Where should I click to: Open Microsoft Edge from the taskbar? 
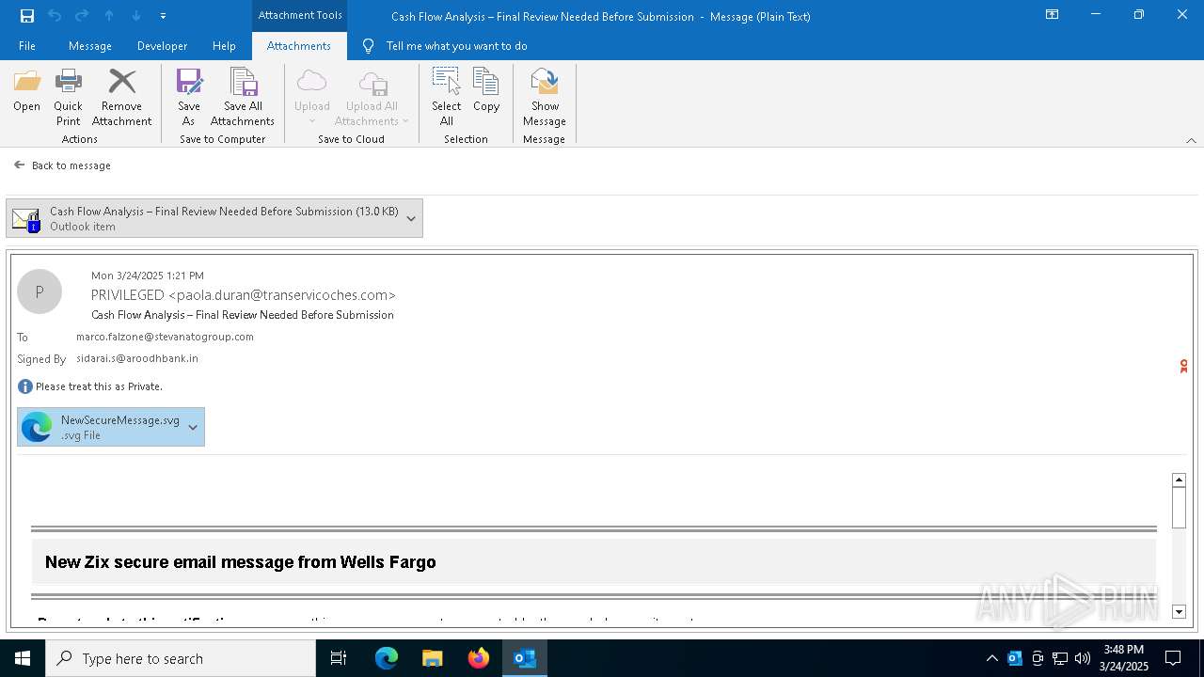387,658
